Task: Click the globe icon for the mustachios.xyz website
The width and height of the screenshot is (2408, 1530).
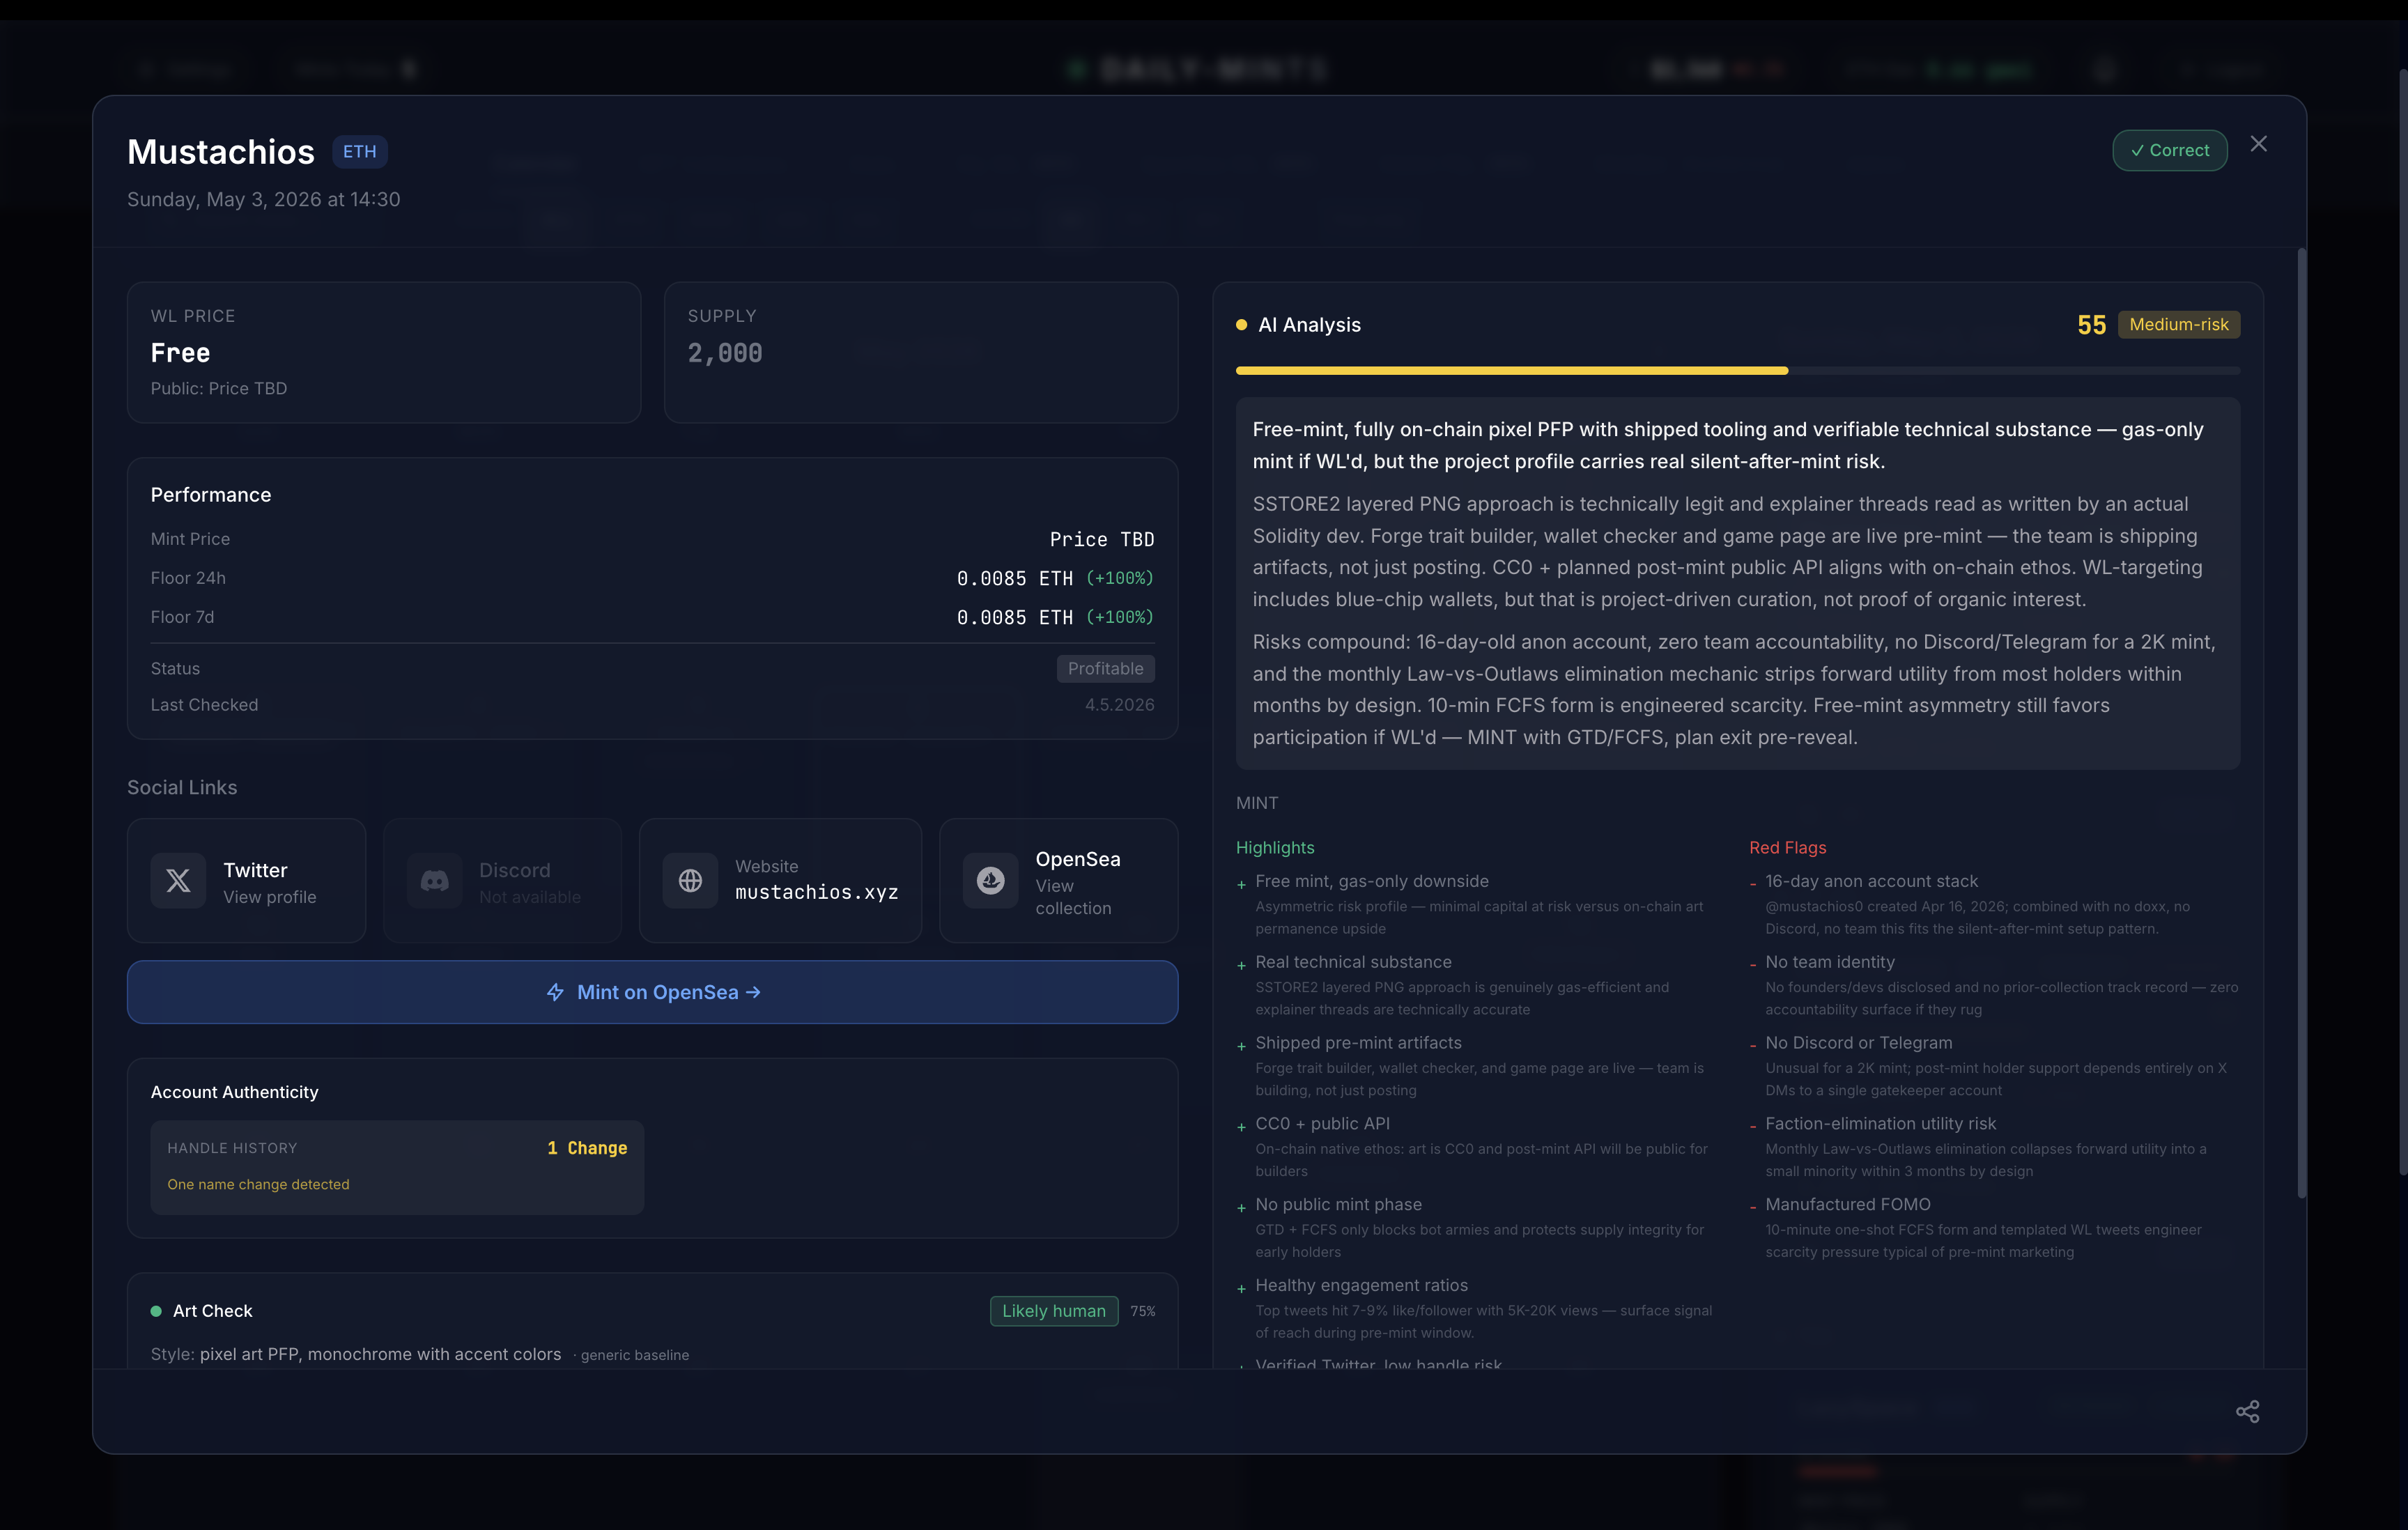Action: 690,881
